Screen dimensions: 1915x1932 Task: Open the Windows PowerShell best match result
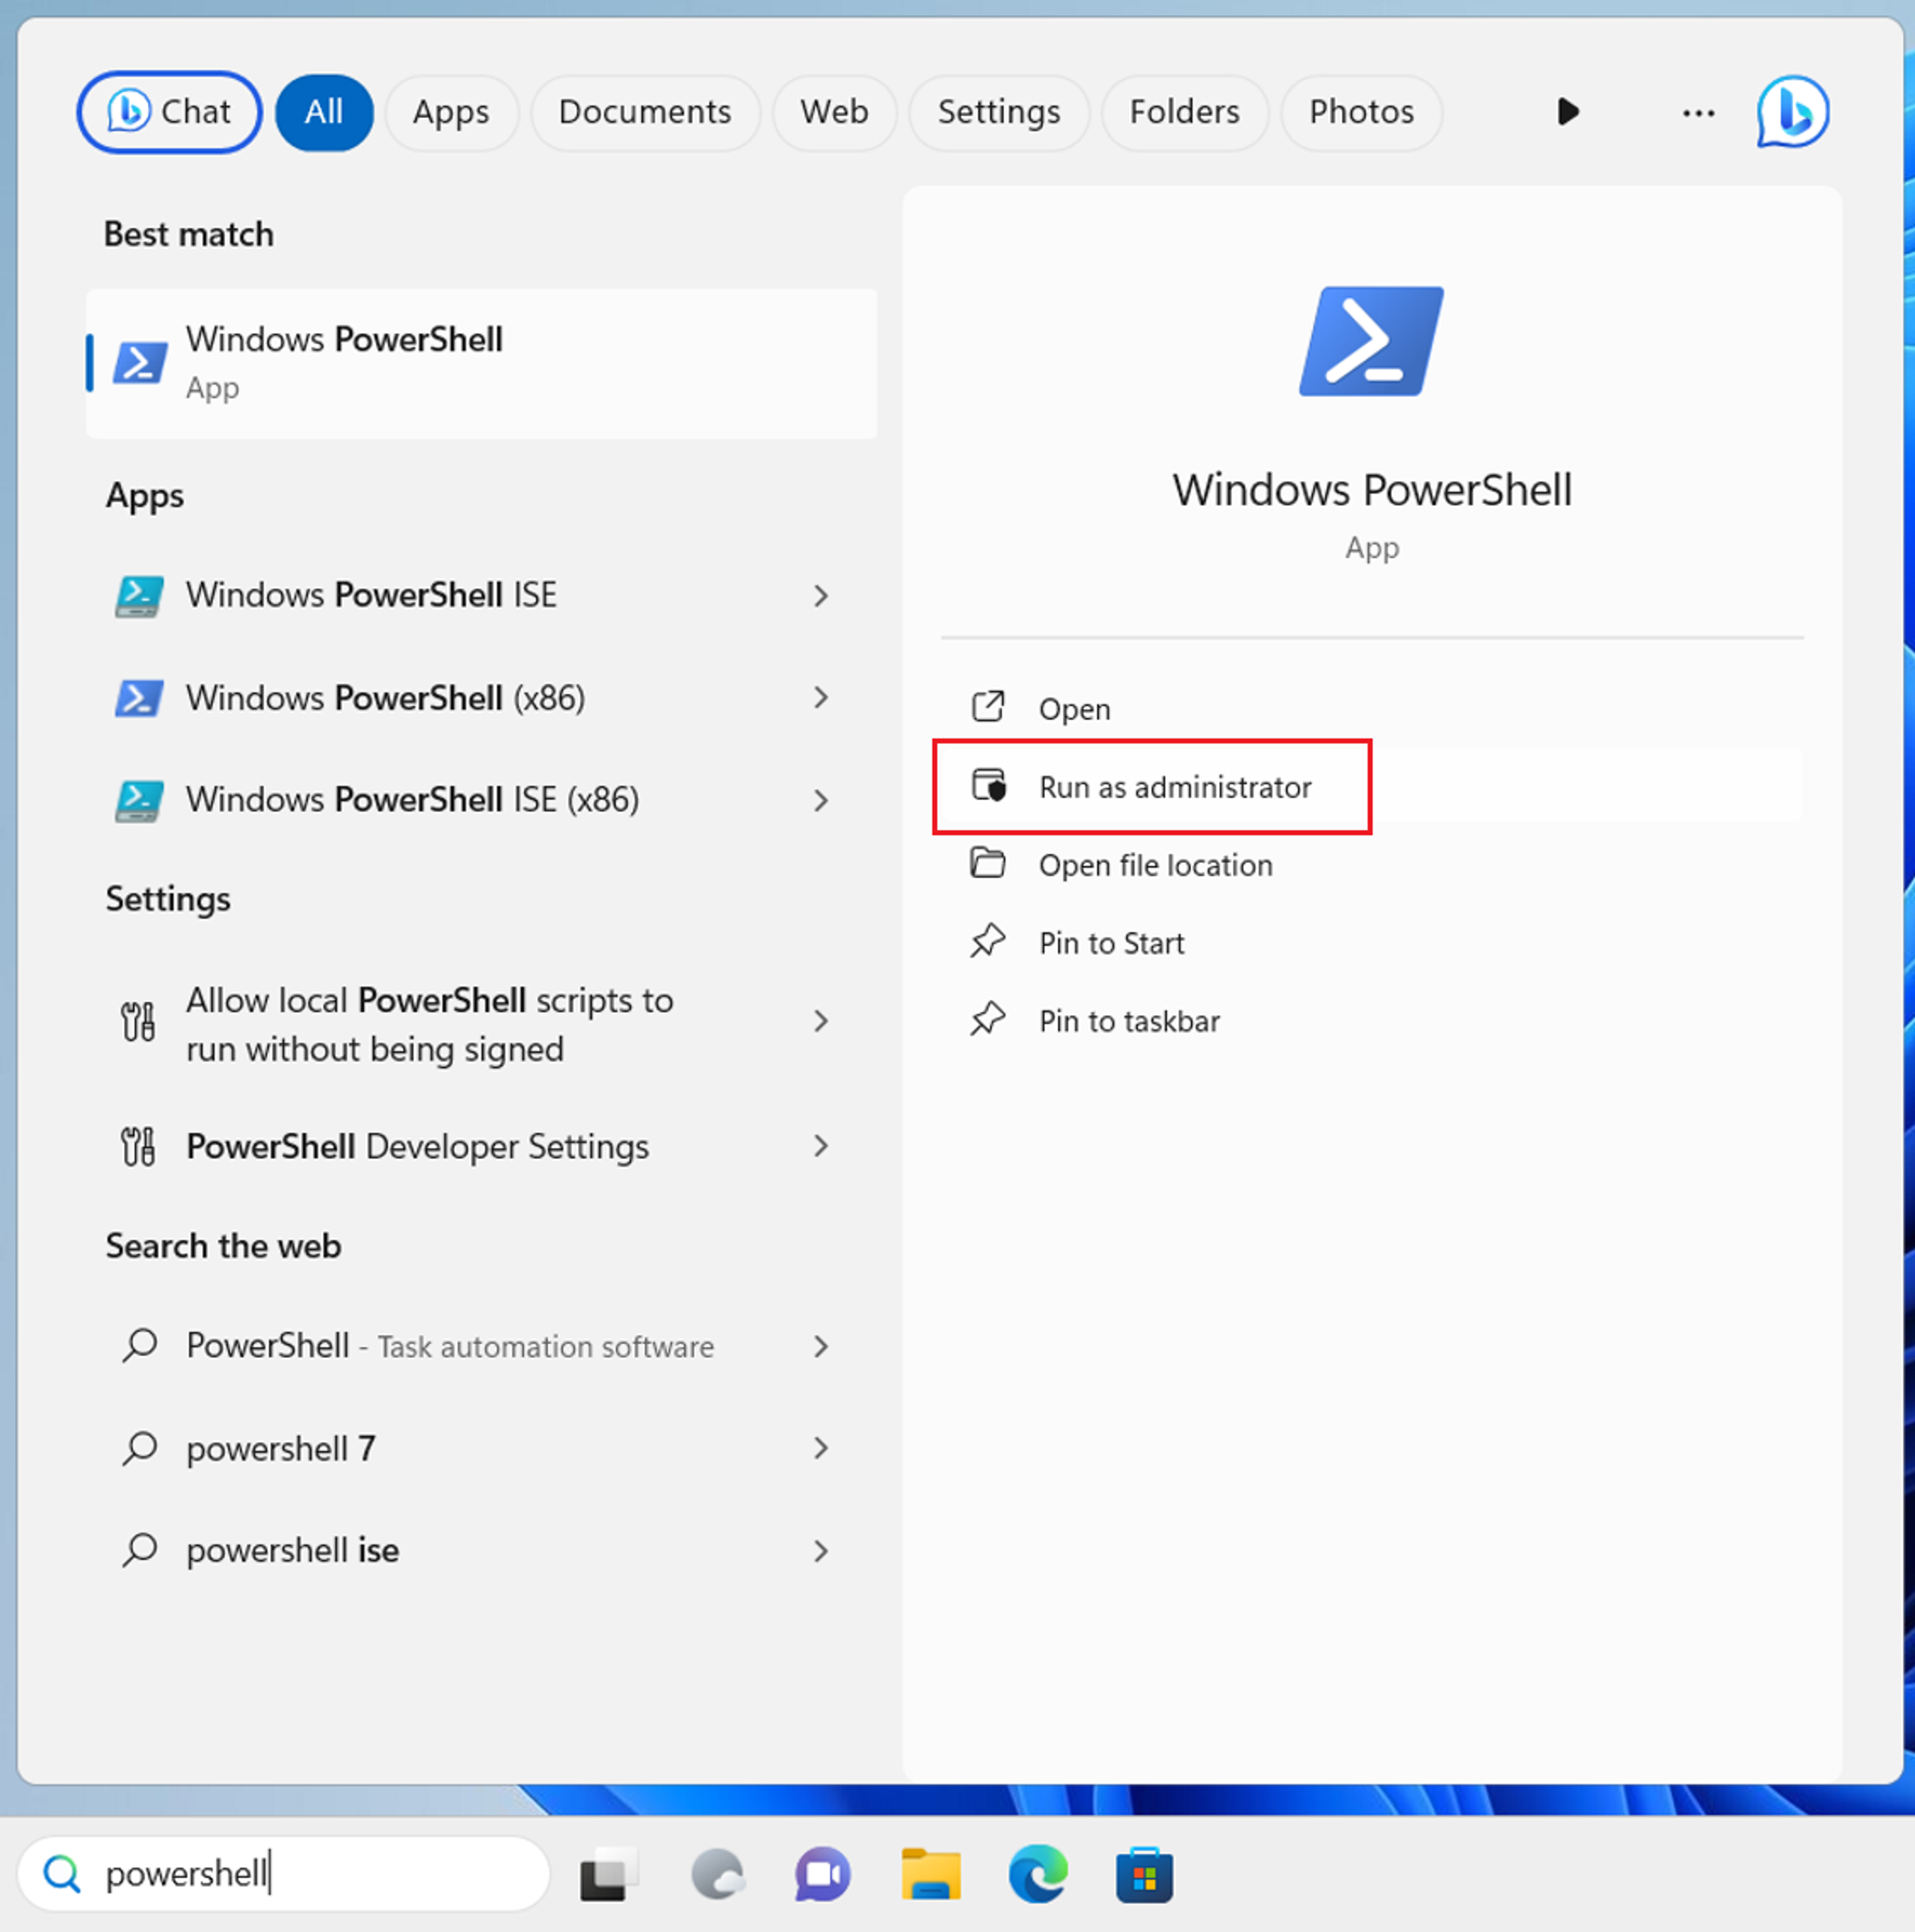point(482,364)
